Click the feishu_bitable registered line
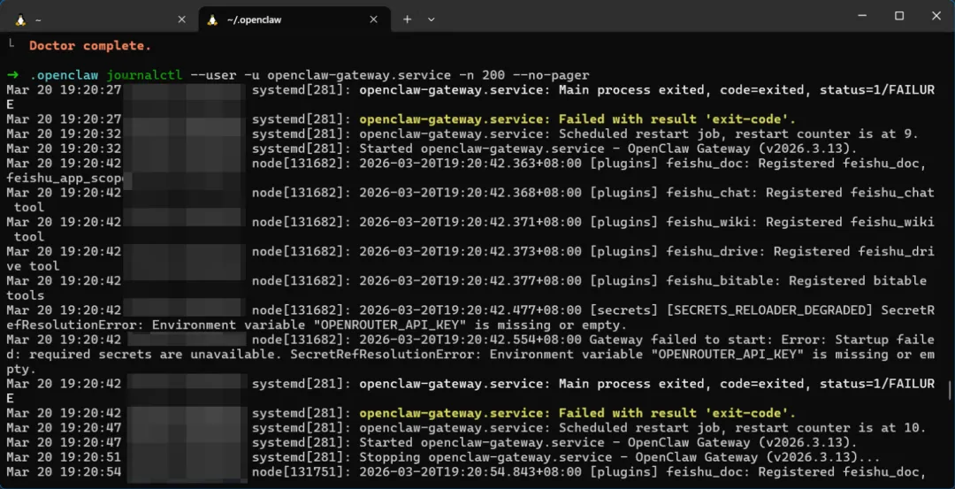 797,280
